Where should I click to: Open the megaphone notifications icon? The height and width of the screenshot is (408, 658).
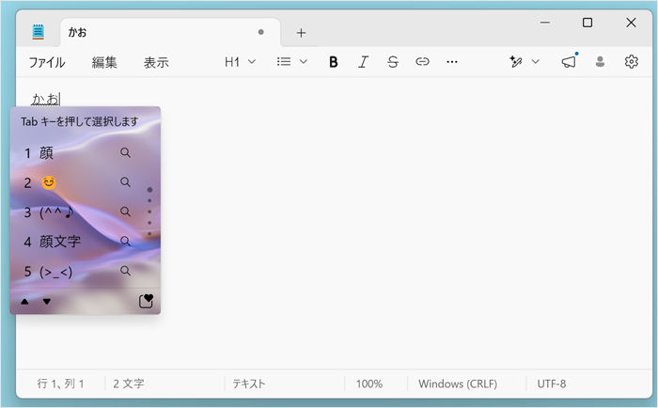[x=569, y=62]
